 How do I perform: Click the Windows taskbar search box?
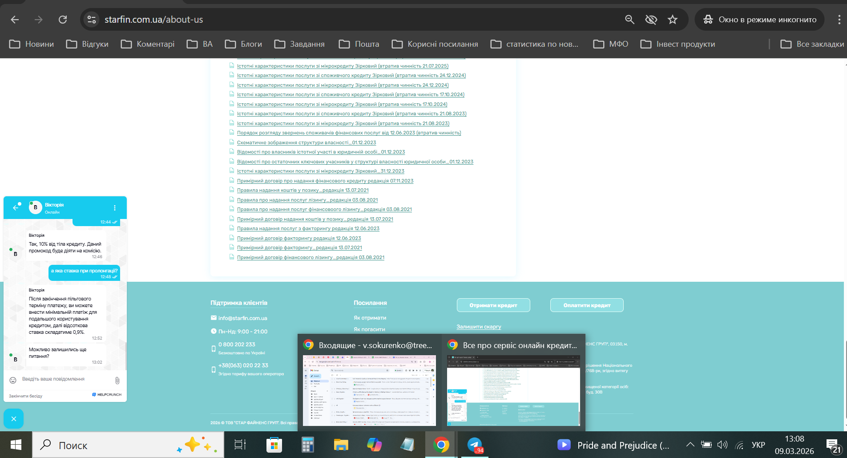pos(128,445)
